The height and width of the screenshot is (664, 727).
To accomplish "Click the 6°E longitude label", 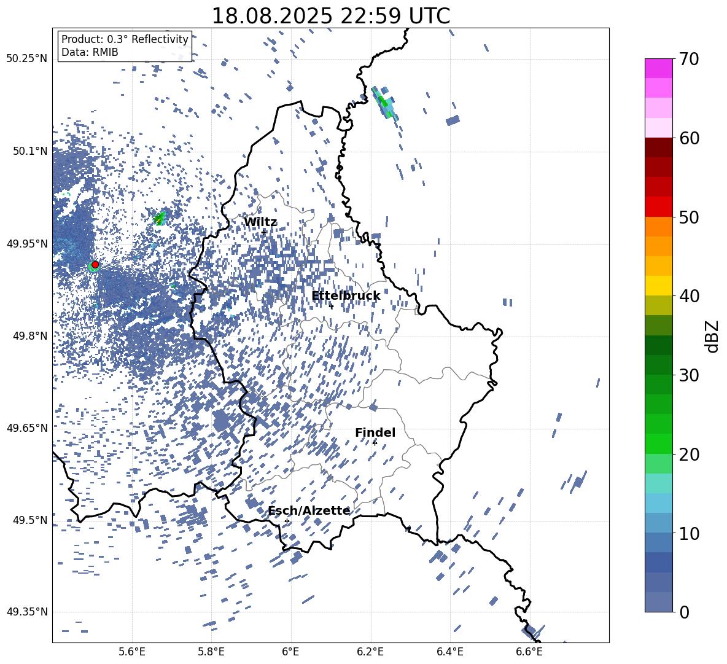I will tap(290, 652).
